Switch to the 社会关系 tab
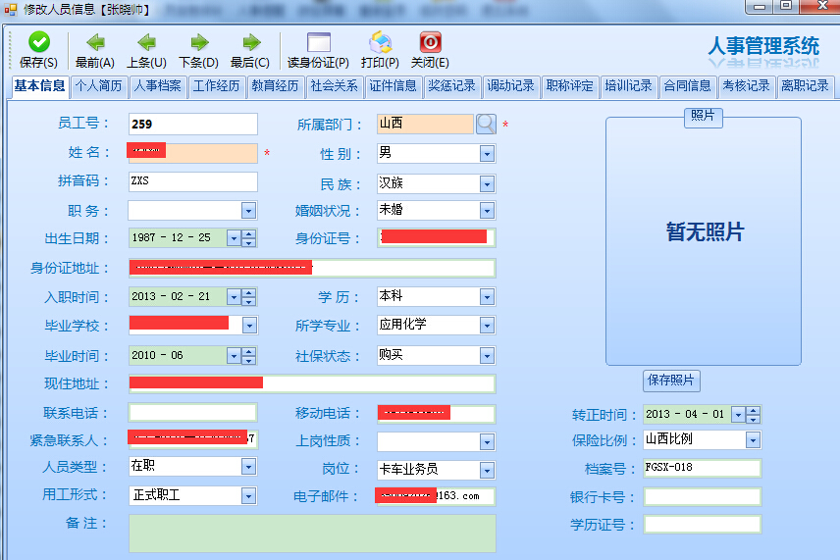840x560 pixels. click(x=335, y=86)
